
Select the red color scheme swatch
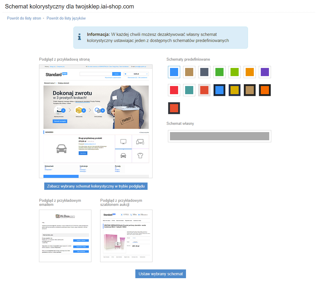pos(174,90)
